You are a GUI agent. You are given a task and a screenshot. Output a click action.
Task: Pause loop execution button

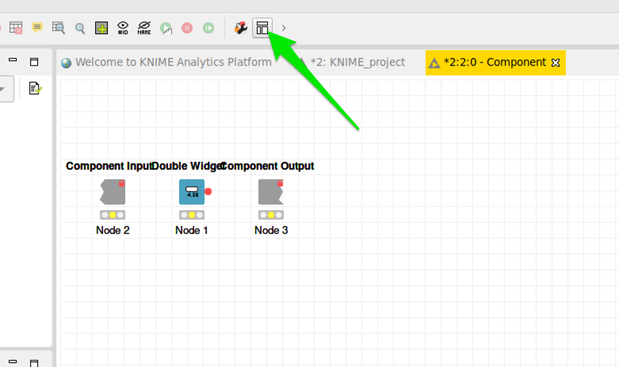(187, 28)
